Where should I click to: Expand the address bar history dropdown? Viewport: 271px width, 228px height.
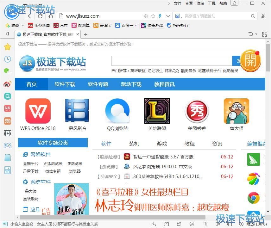click(x=168, y=16)
